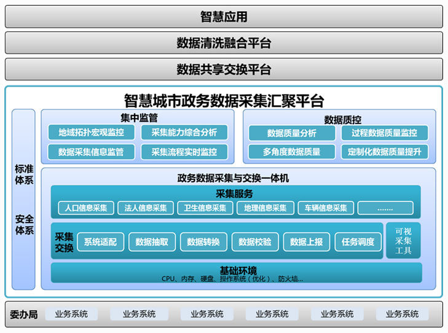Select the 数据清洗融合平台 banner
This screenshot has height=333, width=448.
[224, 43]
